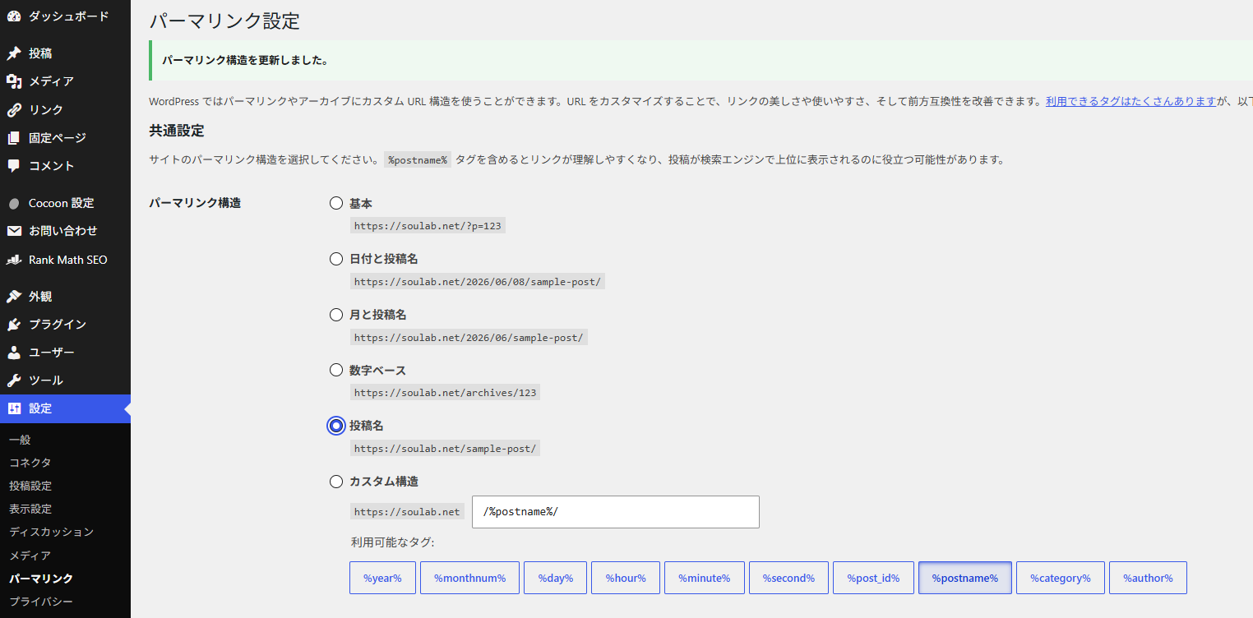Open the 利用できるタグはたくさんあります link
The image size is (1253, 618).
tap(1130, 101)
